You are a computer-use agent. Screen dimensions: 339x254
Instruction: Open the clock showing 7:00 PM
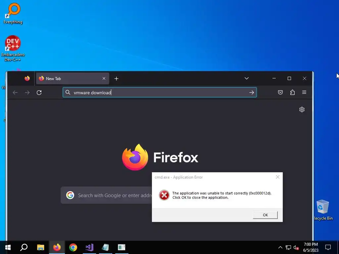[311, 247]
